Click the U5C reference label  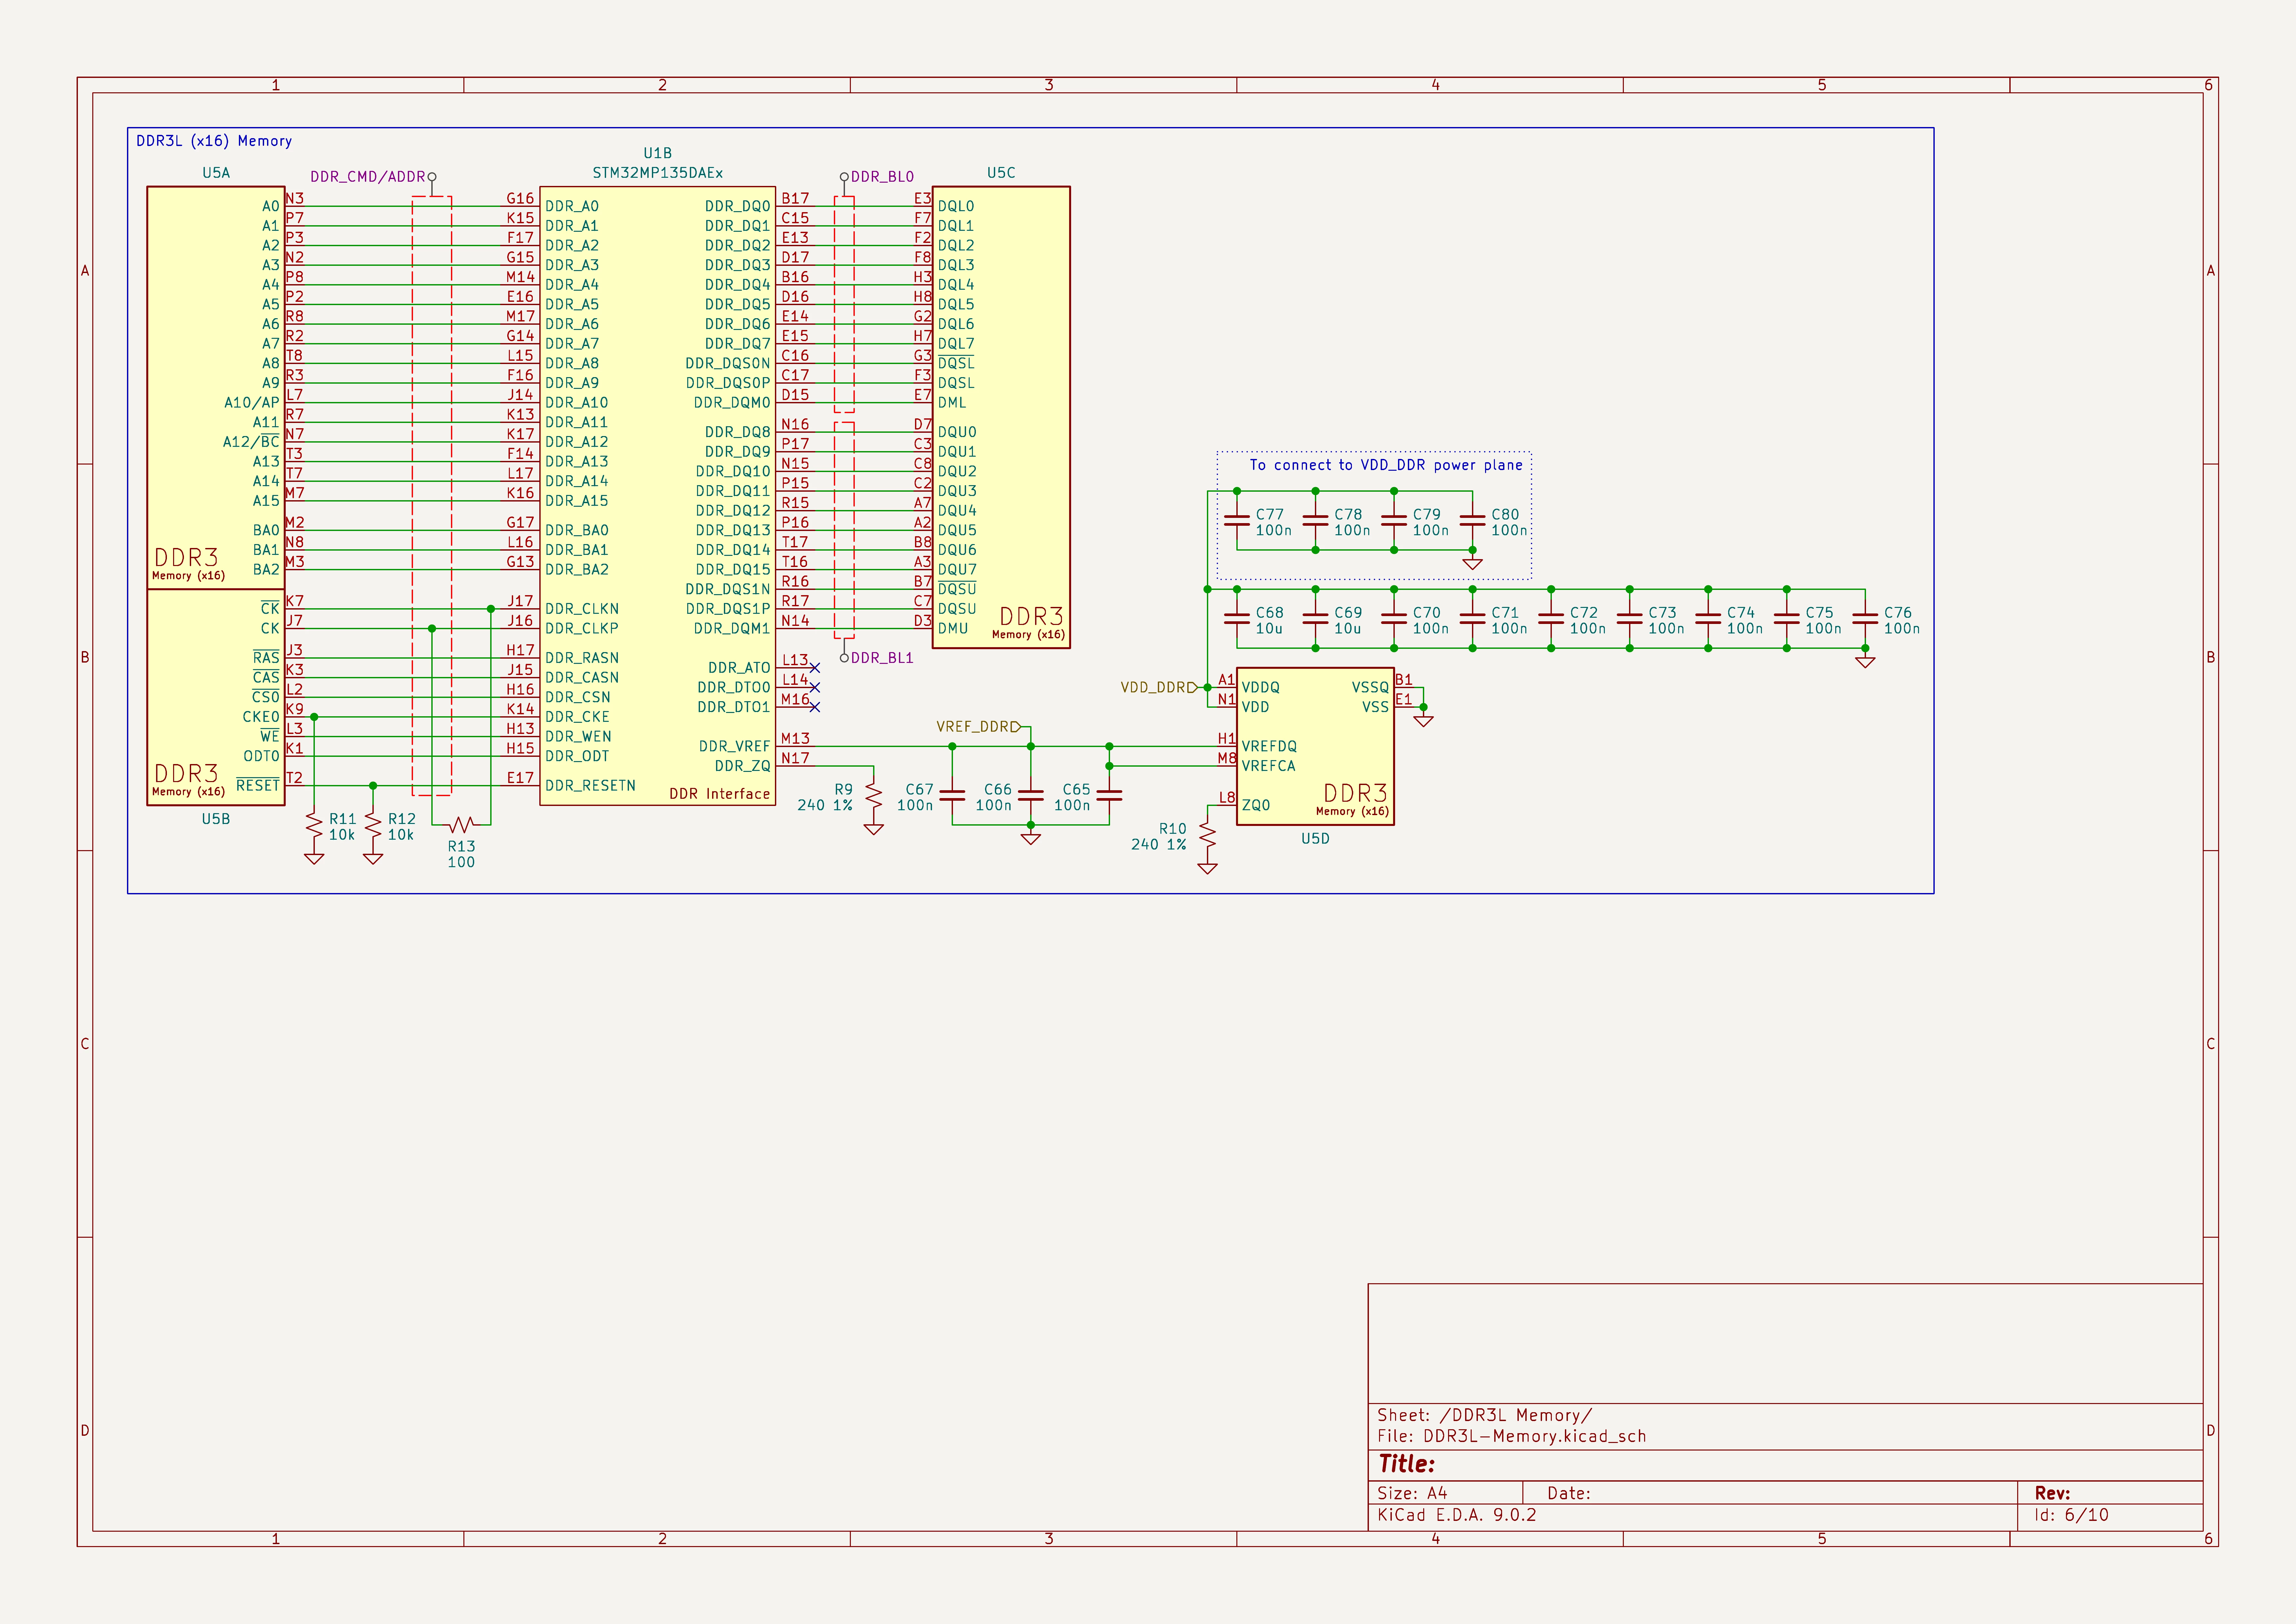[x=1001, y=173]
